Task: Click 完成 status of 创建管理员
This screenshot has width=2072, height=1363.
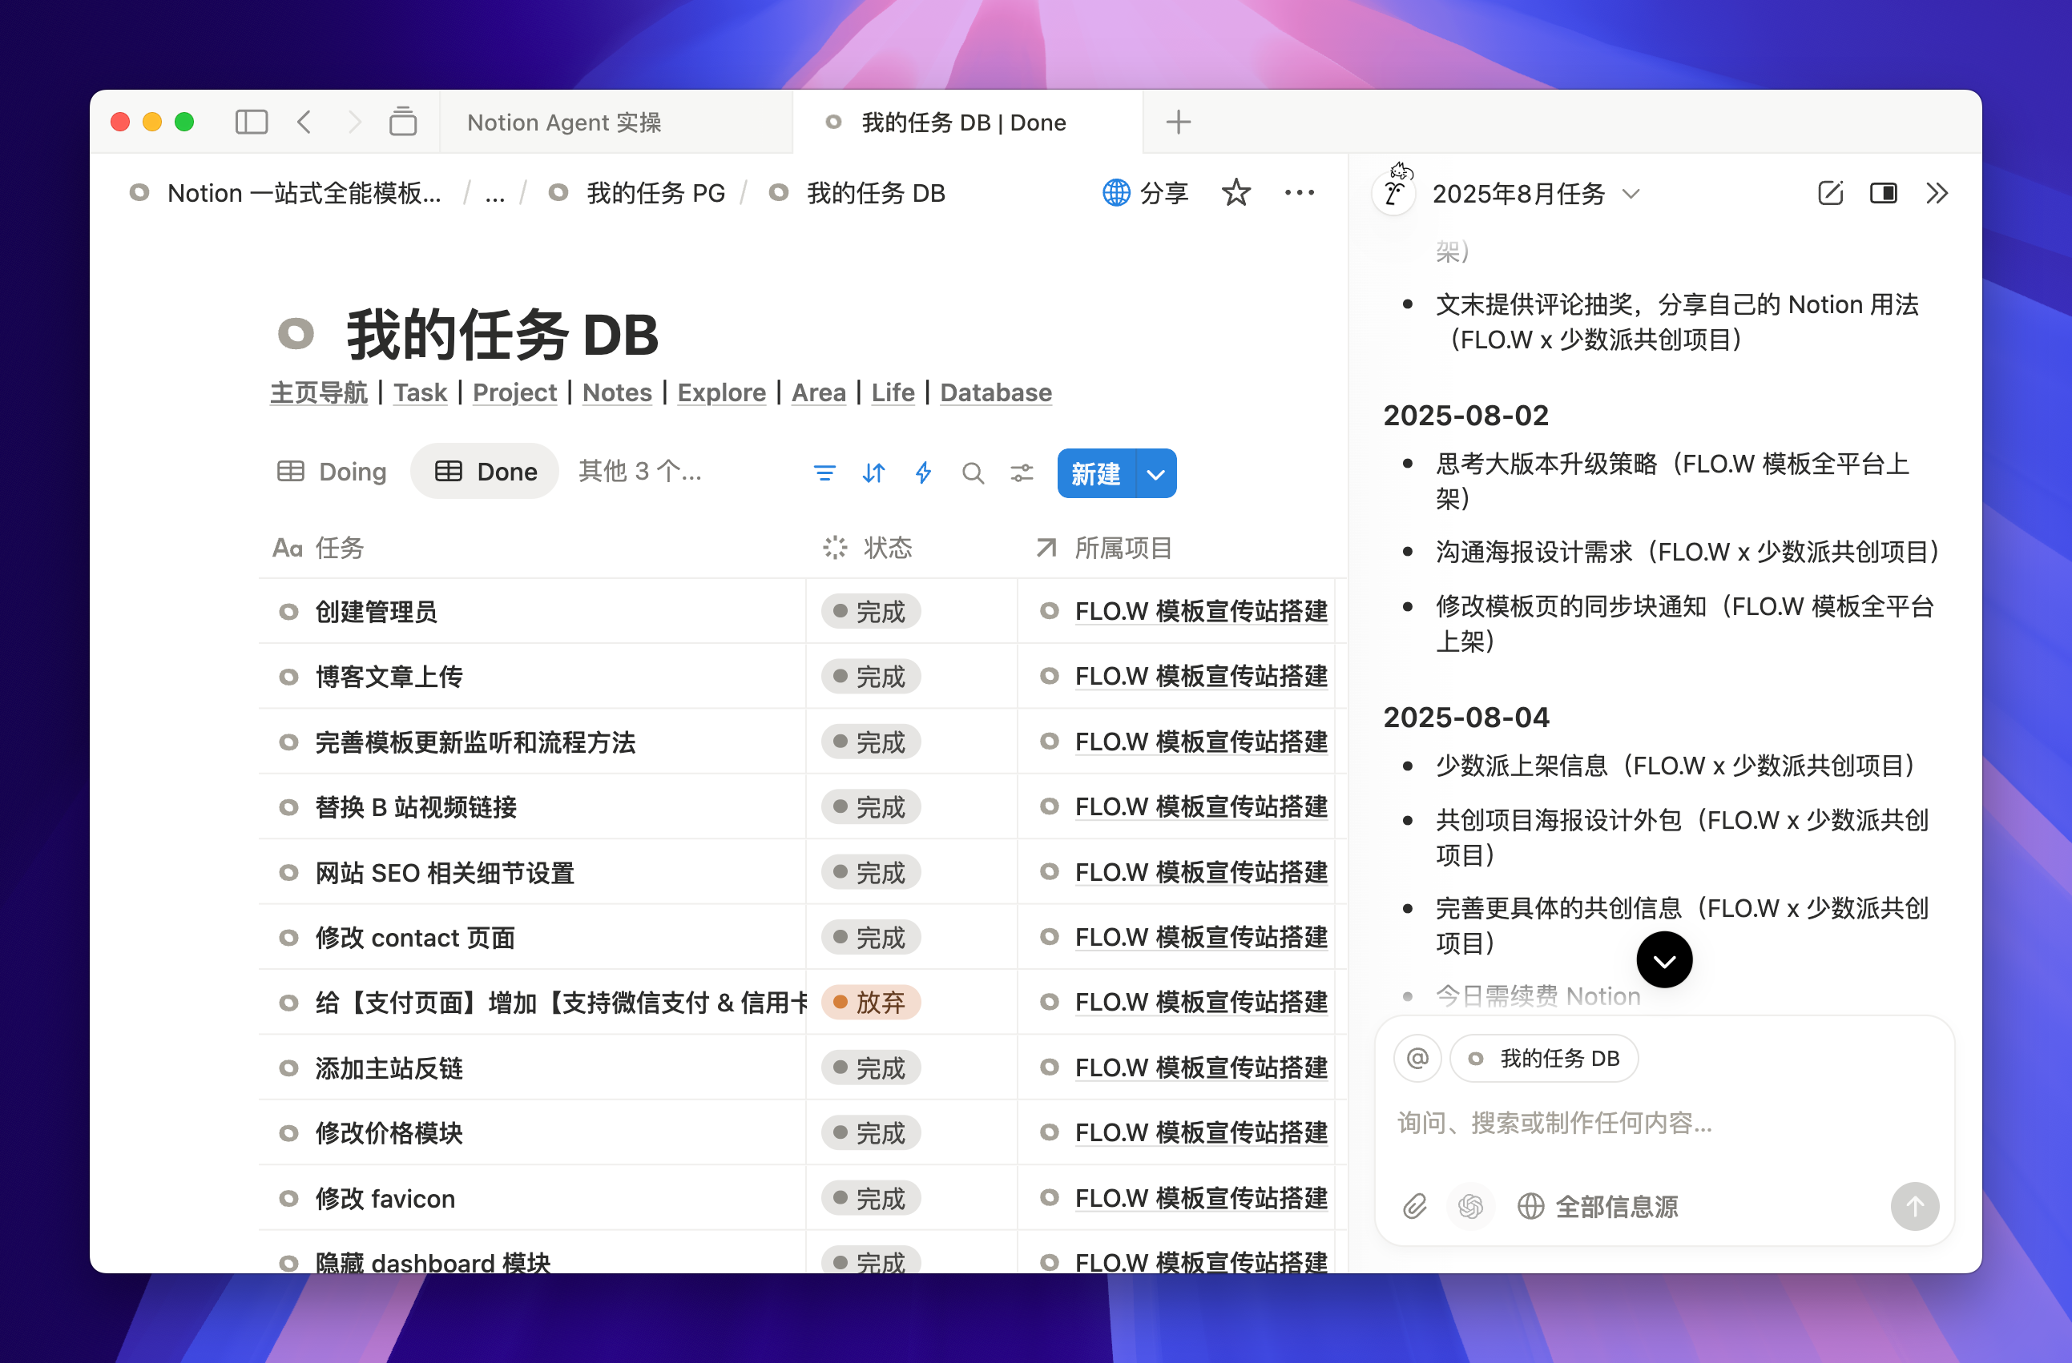Action: coord(871,612)
